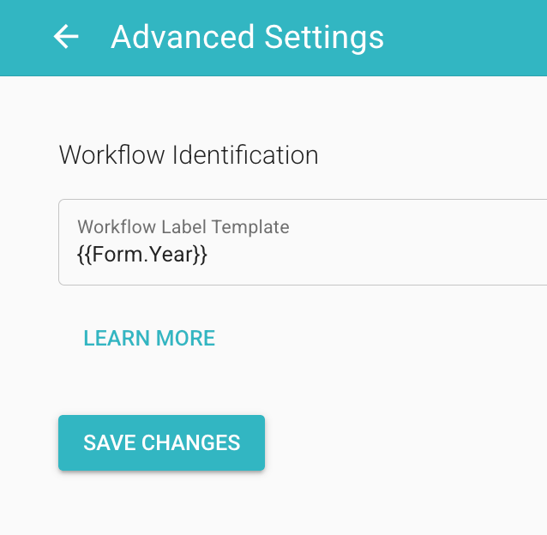Save settings with SAVE CHANGES button
Image resolution: width=547 pixels, height=535 pixels.
click(x=161, y=442)
